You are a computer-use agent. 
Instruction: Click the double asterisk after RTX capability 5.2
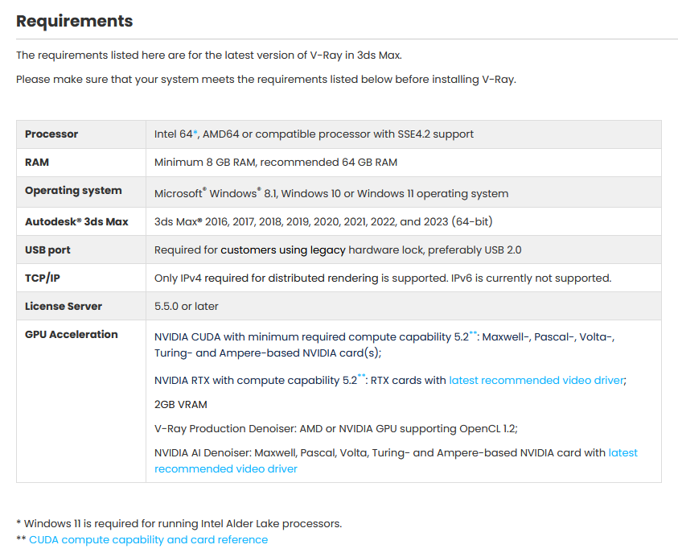click(361, 377)
